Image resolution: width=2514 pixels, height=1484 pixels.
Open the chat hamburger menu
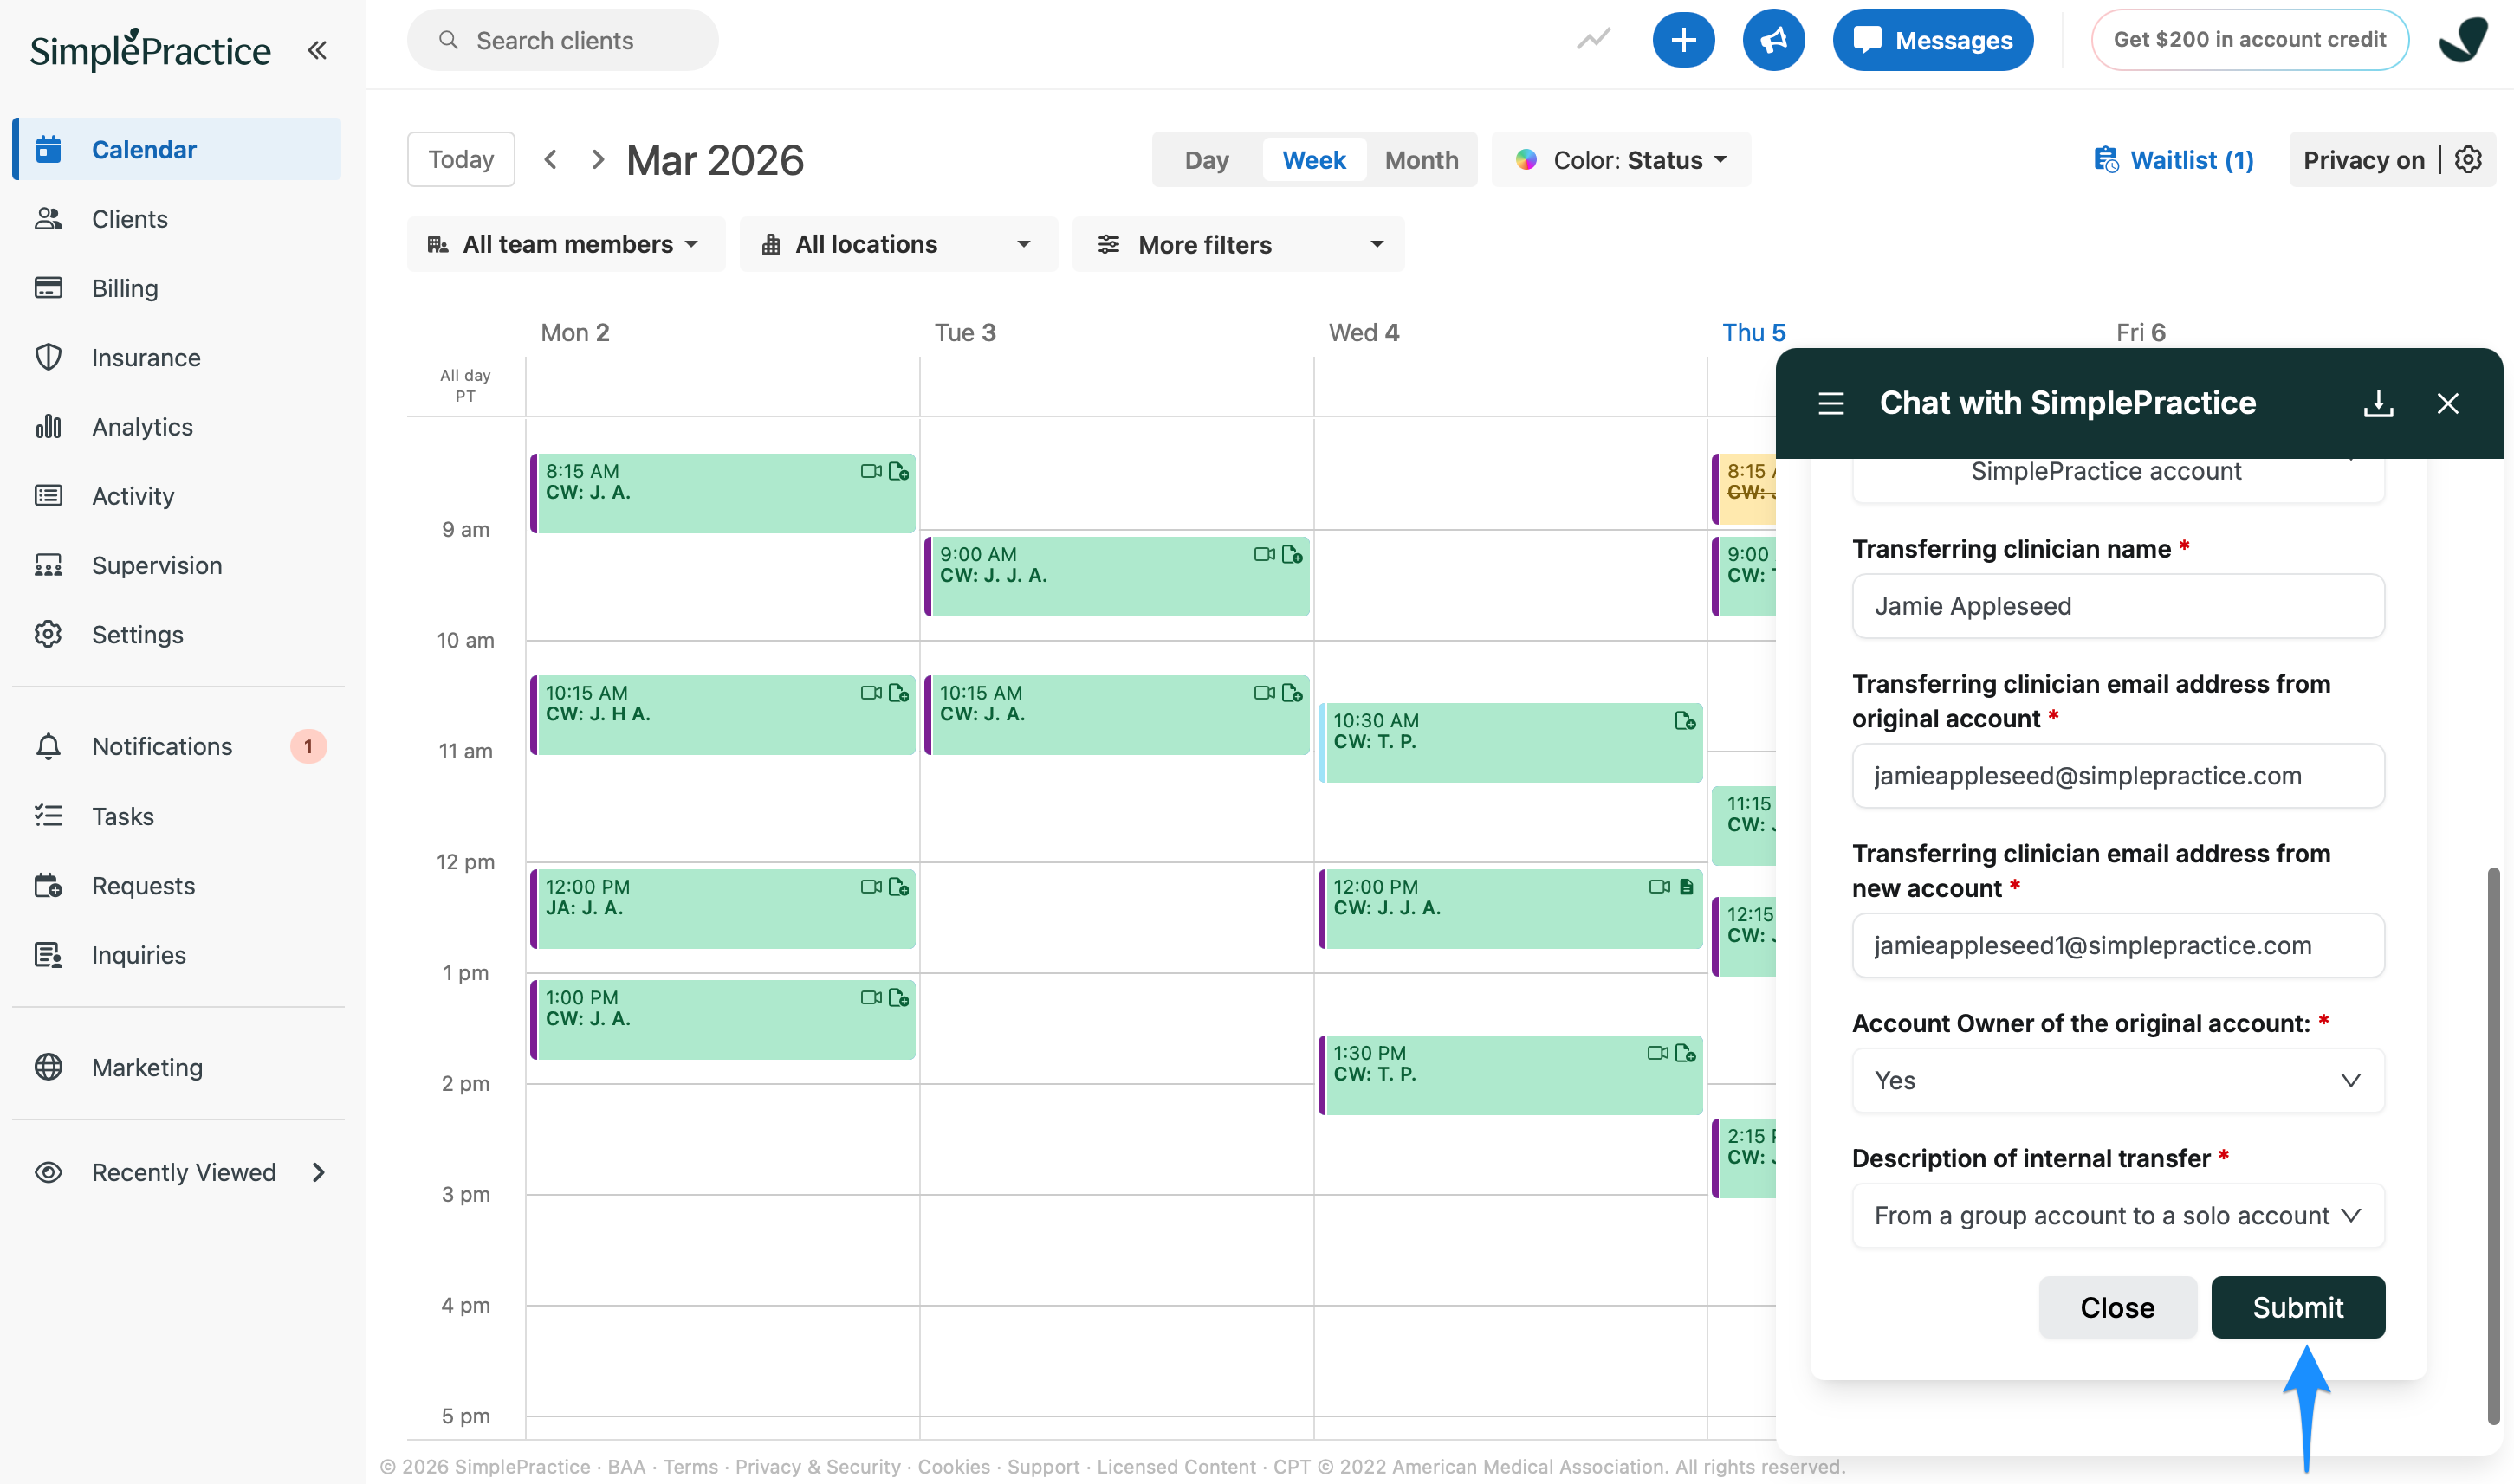click(1830, 403)
